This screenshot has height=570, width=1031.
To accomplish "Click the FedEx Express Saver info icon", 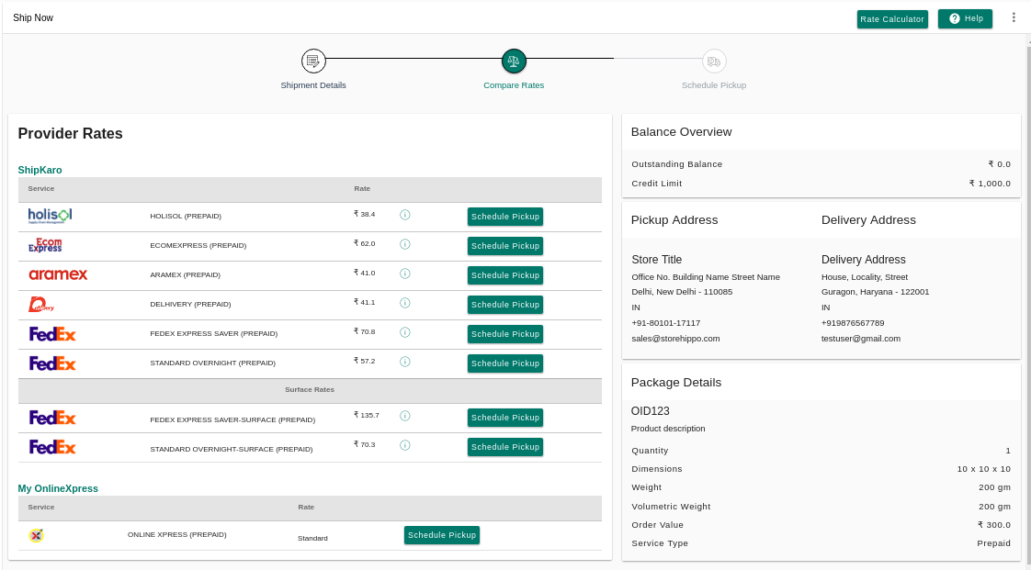I will pyautogui.click(x=405, y=332).
